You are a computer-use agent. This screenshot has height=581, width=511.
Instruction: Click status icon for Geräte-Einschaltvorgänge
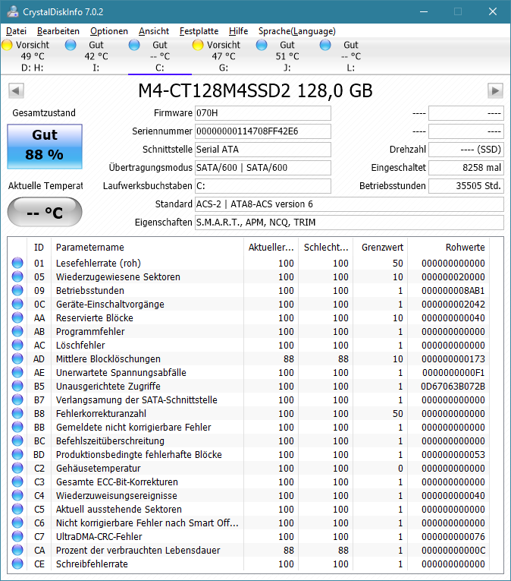17,305
